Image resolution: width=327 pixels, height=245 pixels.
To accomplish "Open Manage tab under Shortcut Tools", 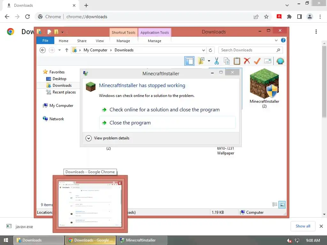I will 123,41.
